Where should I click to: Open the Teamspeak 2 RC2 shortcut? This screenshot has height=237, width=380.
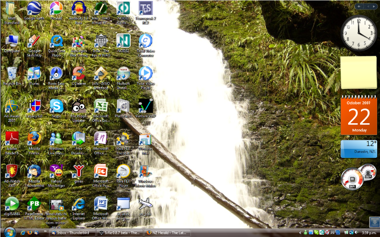pyautogui.click(x=145, y=9)
